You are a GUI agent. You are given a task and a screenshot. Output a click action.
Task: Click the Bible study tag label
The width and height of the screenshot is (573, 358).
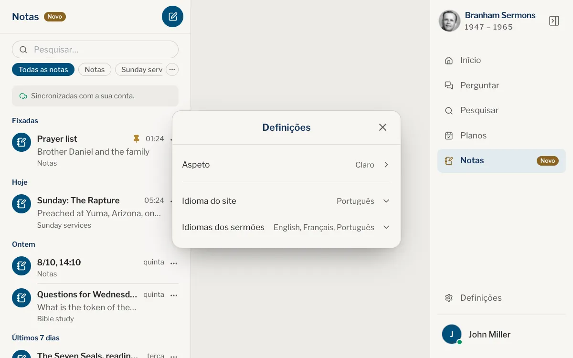click(55, 319)
